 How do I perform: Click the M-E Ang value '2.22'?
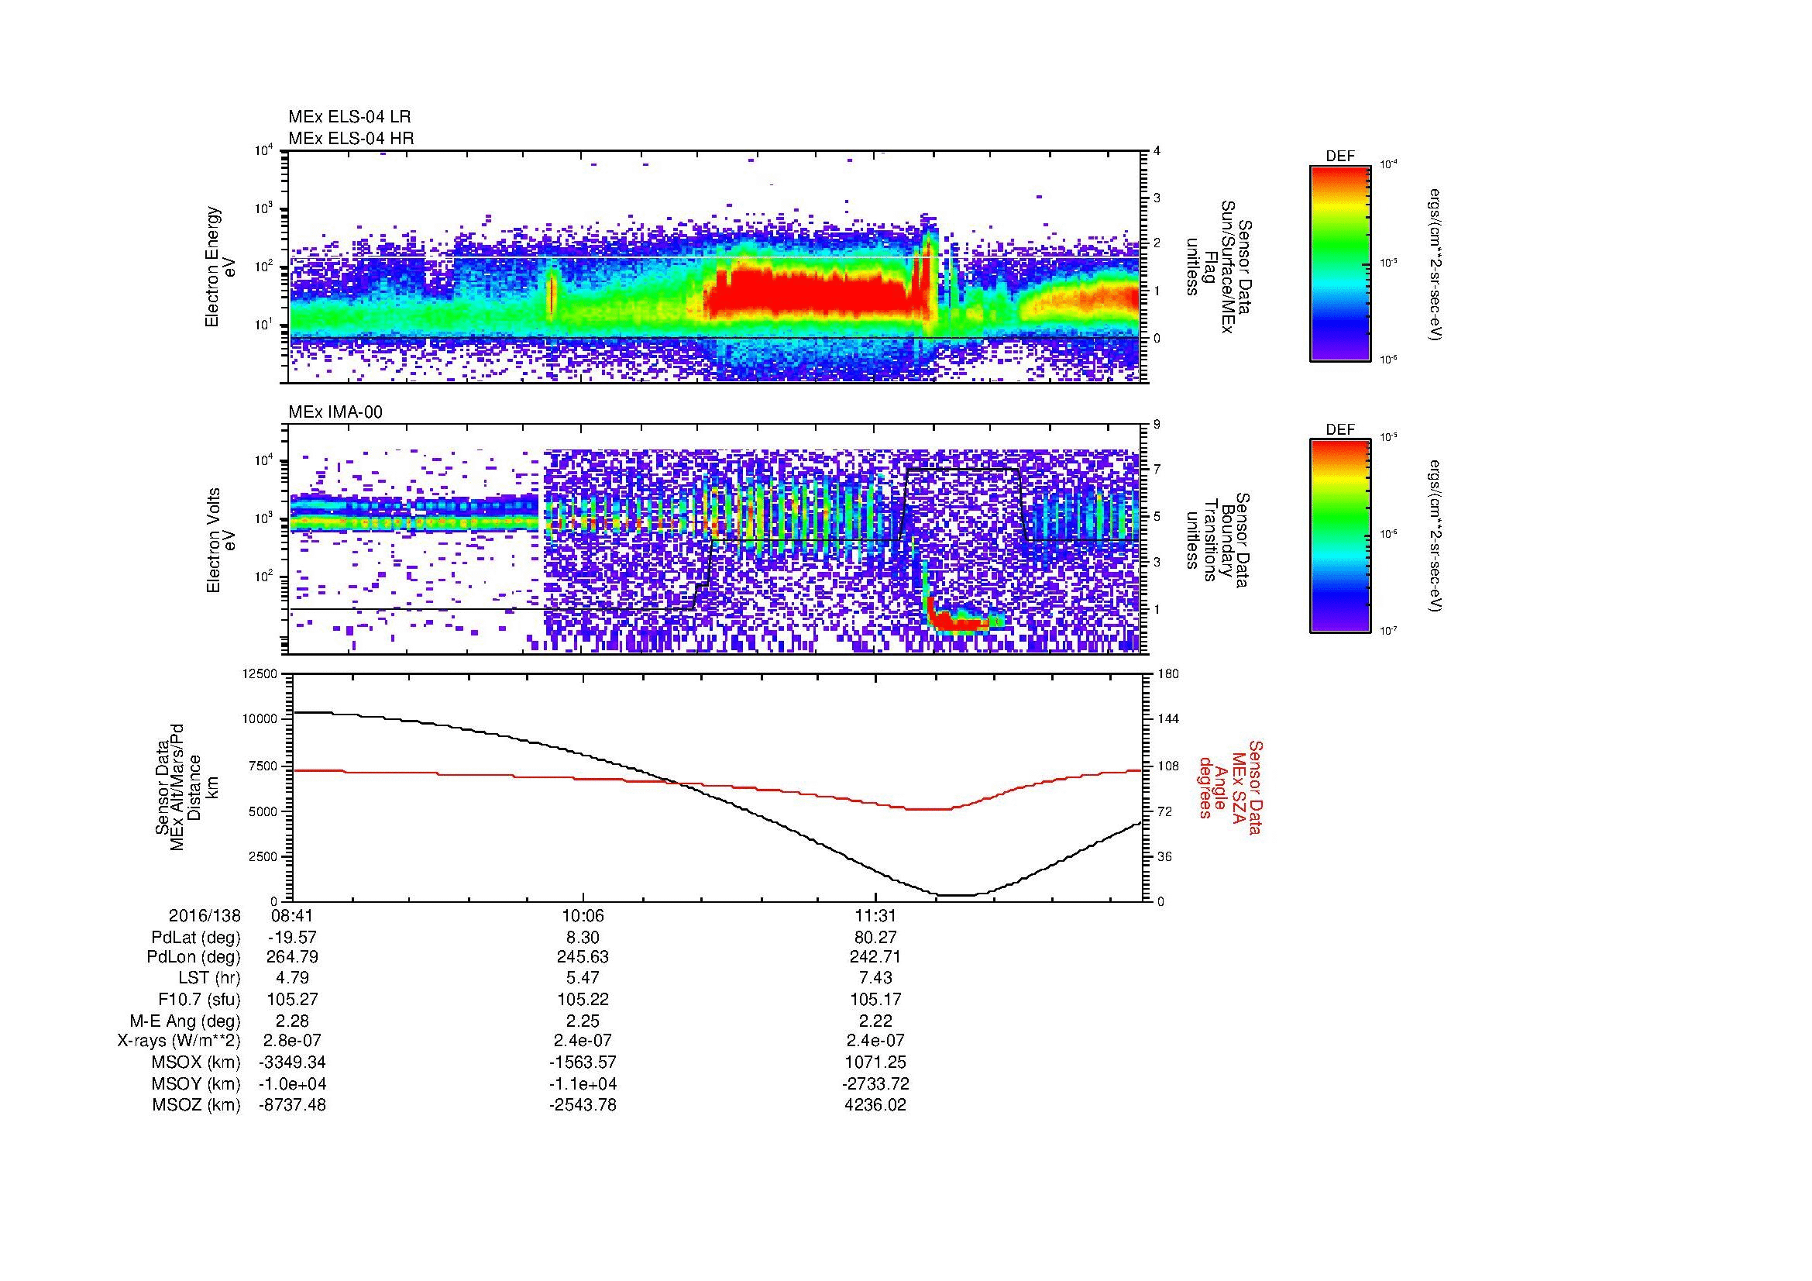875,1021
